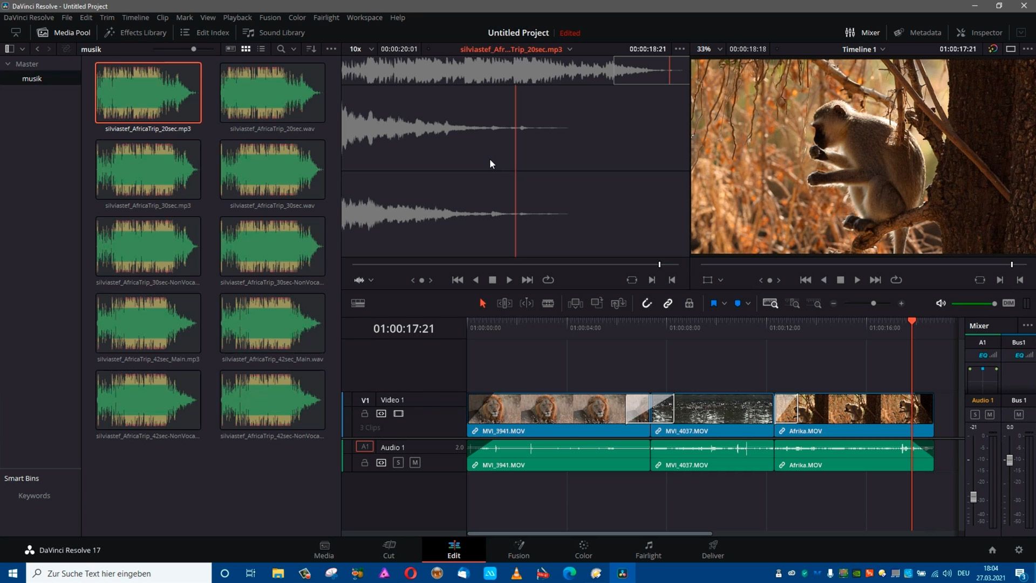
Task: Switch media pool to list view
Action: (x=261, y=49)
